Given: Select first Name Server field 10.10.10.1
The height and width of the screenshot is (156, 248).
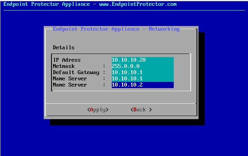Looking at the screenshot, I should tap(142, 78).
